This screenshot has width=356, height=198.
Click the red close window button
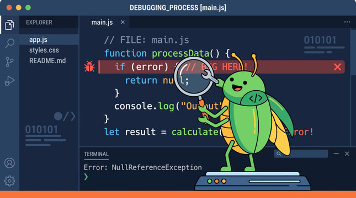[9, 8]
